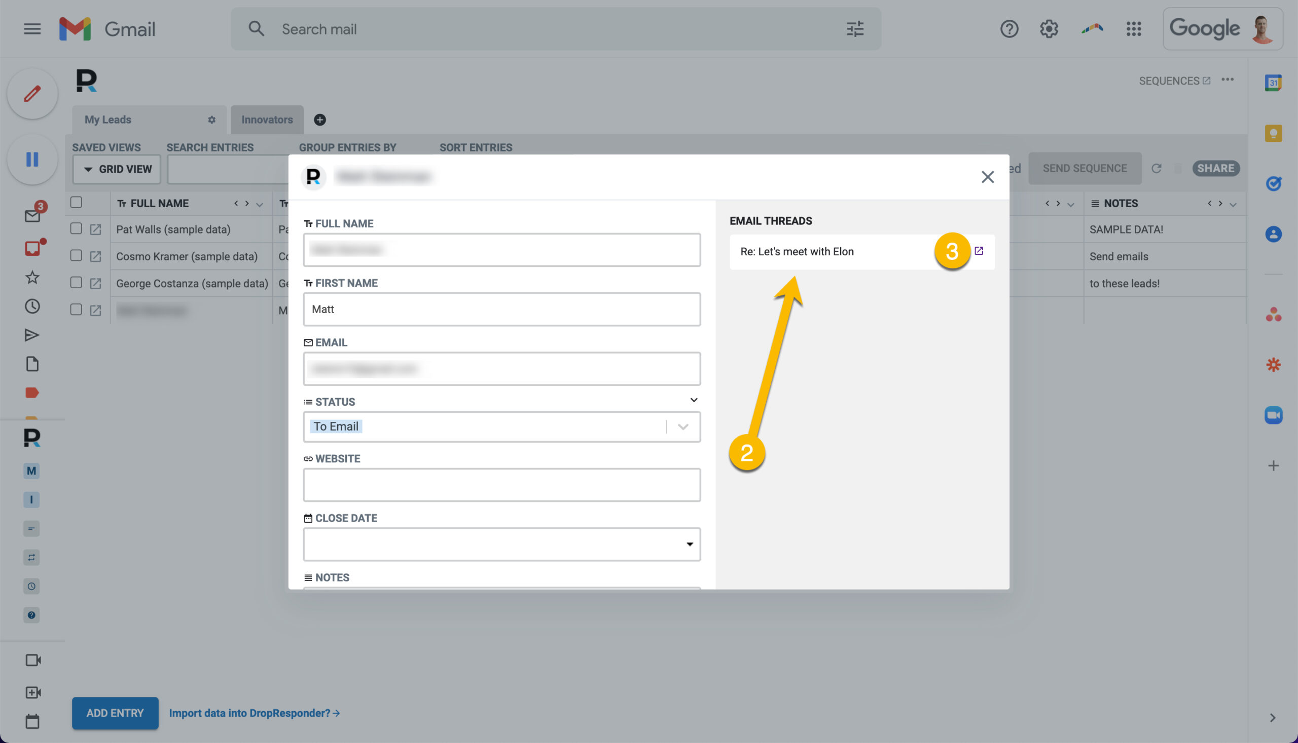Click the DropResponder R logo in sidebar

coord(31,438)
